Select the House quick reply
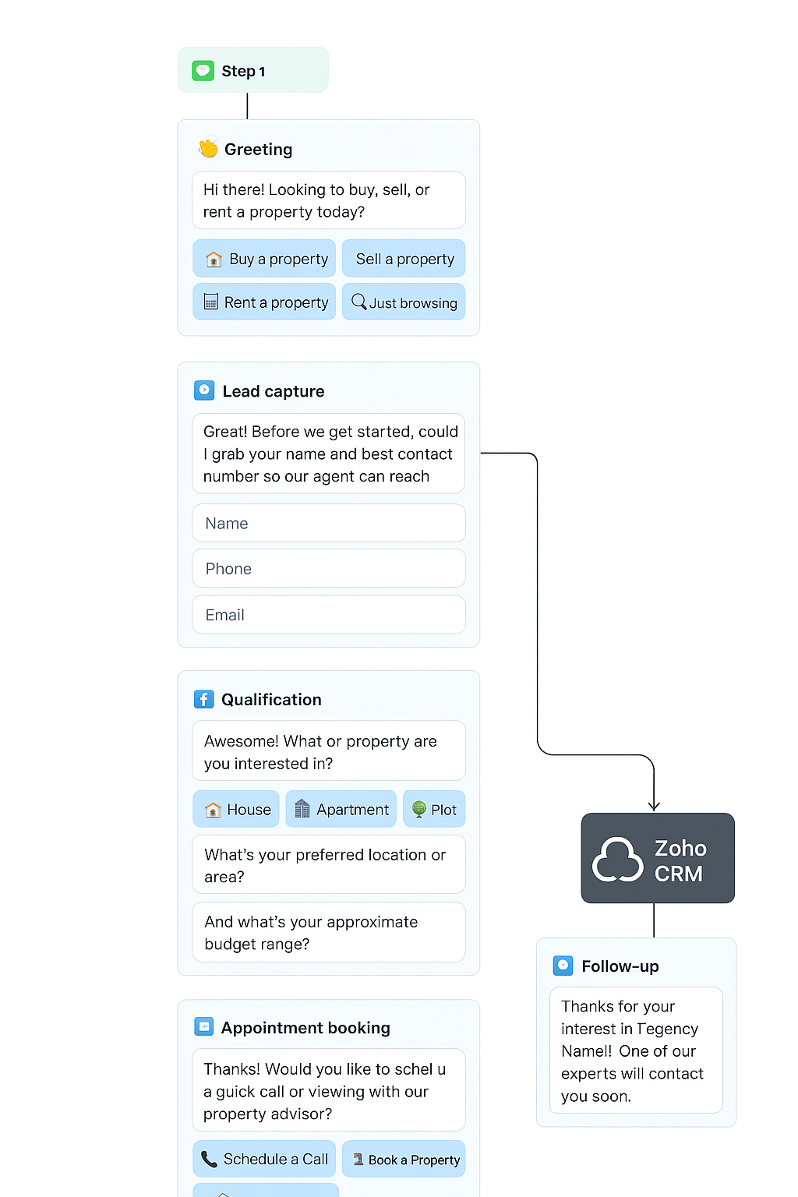 coord(235,809)
